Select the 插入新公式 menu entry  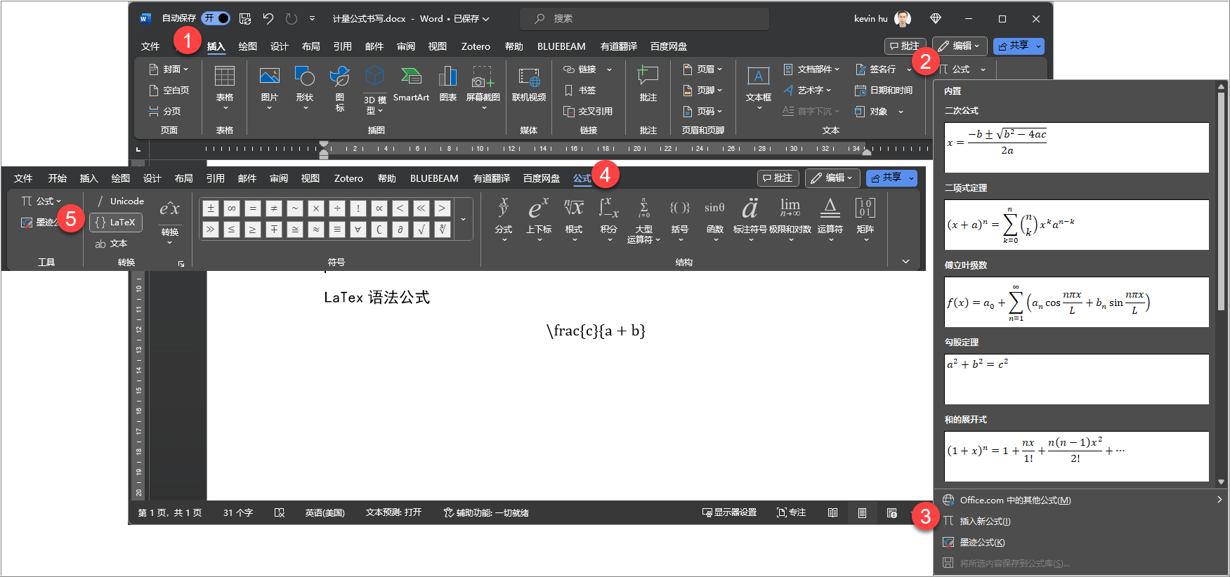[985, 522]
